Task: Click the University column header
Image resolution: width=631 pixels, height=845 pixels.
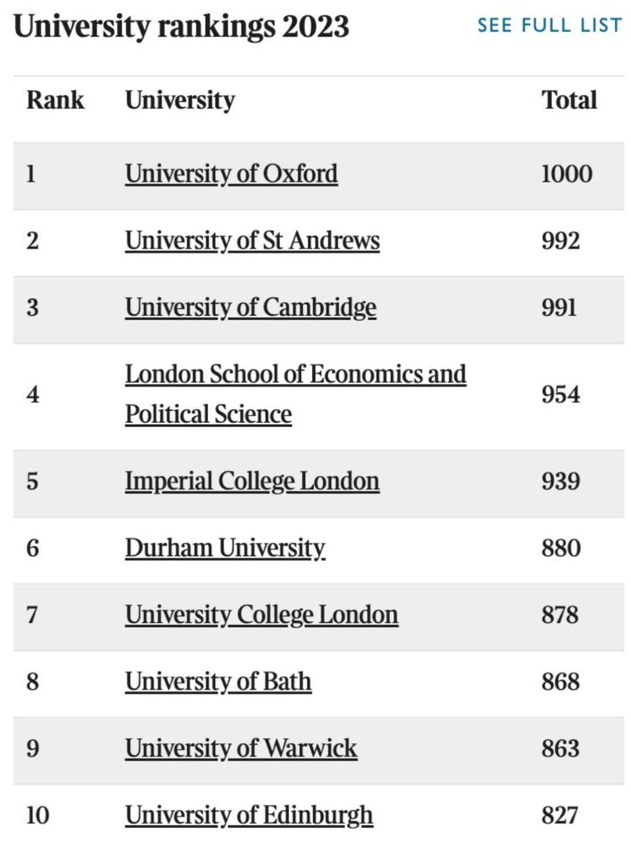Action: [x=180, y=100]
